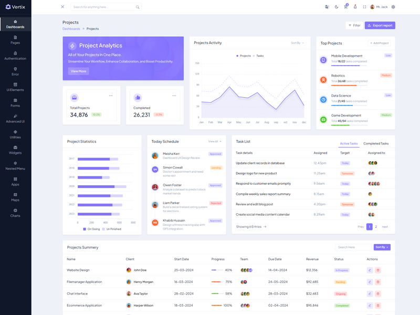
Task: Switch to the Completed Tasks tab
Action: 376,143
